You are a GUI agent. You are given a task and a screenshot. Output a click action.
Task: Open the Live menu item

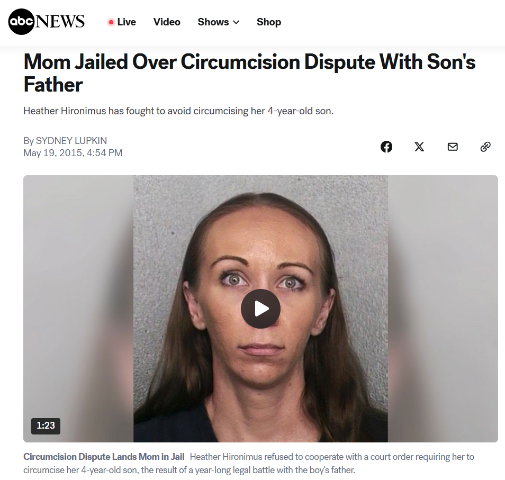pyautogui.click(x=122, y=22)
